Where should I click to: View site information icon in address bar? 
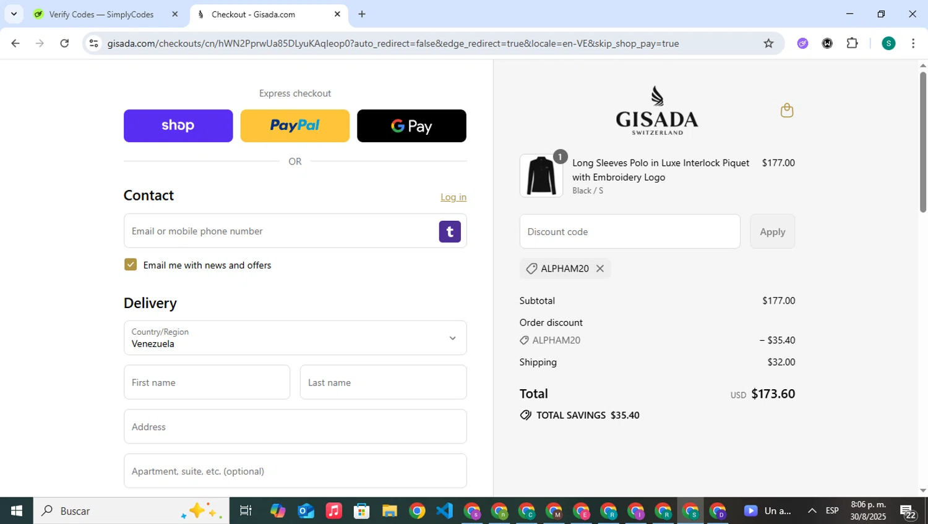(94, 43)
